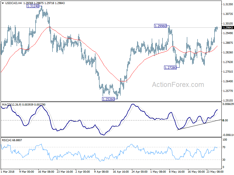Viewport: 234px width, 175px height.
Task: Click the 1.26400 price axis value
Action: [x=228, y=81]
